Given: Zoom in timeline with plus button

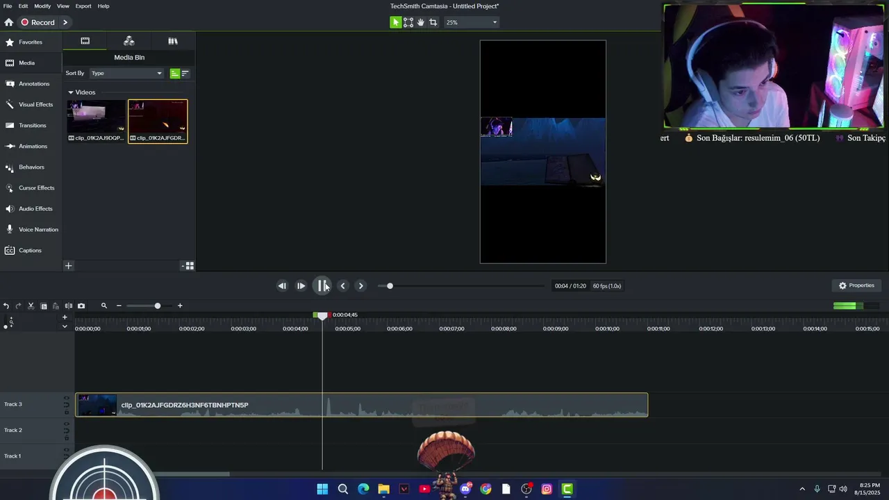Looking at the screenshot, I should pos(180,306).
